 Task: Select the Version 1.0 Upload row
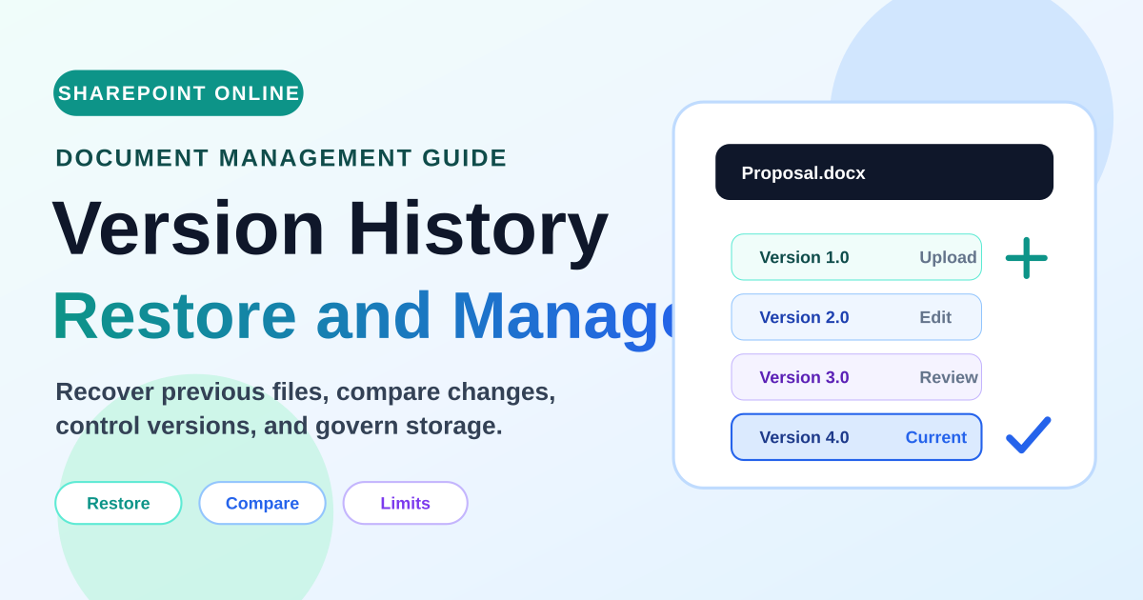[856, 257]
